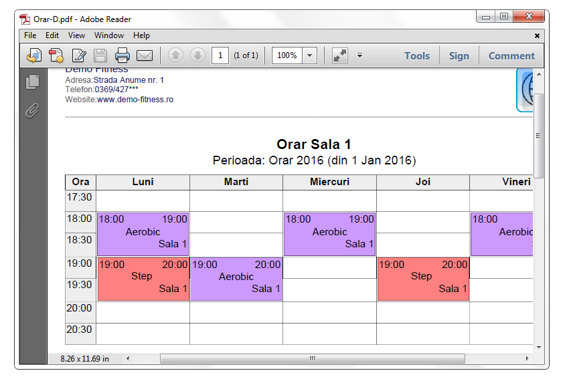Go to the previous page with up arrow
This screenshot has height=381, width=569.
[x=175, y=55]
